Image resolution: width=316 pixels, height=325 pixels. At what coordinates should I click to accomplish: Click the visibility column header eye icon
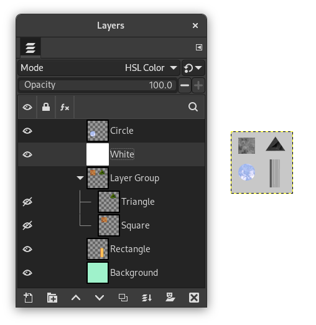[27, 107]
